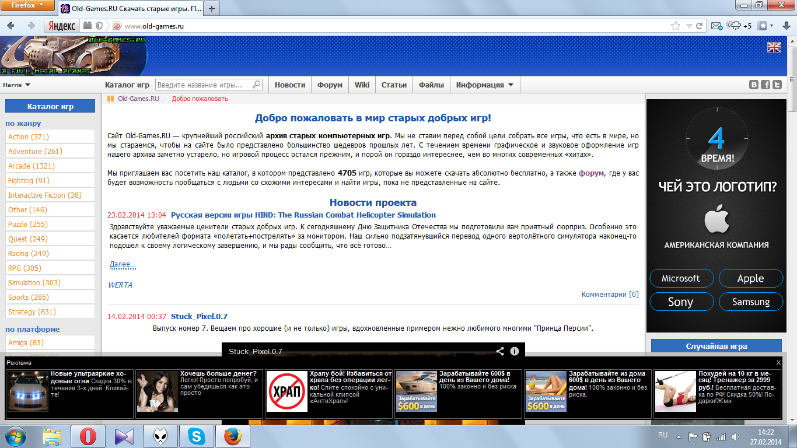Open the Форум menu item
Viewport: 797px width, 448px height.
pyautogui.click(x=330, y=85)
